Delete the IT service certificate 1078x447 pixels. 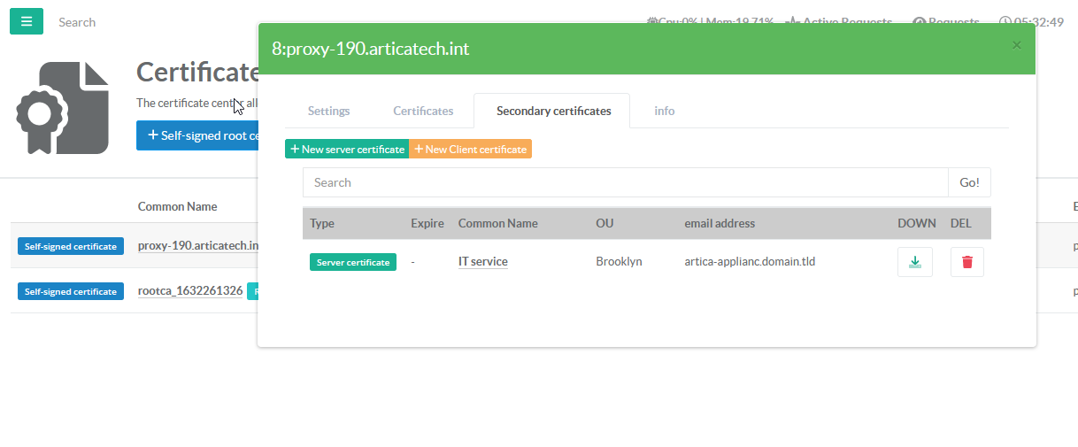[x=966, y=262]
